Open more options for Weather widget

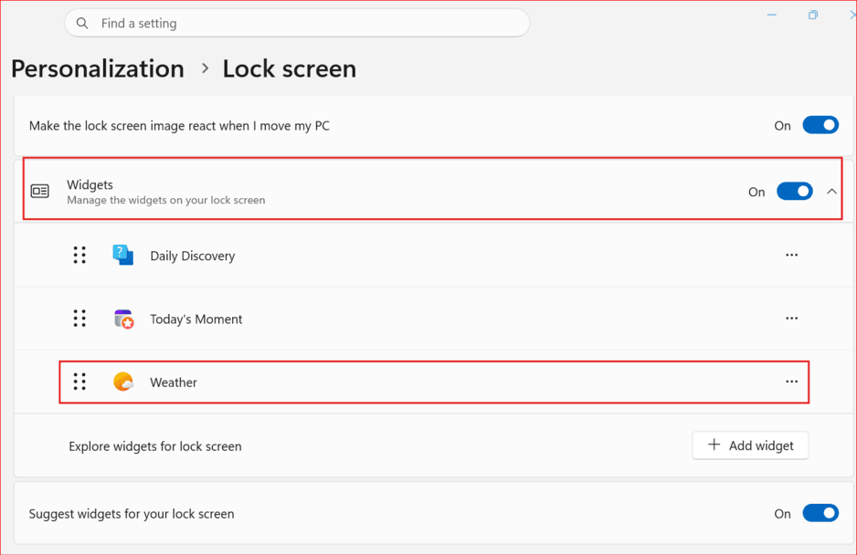(791, 382)
